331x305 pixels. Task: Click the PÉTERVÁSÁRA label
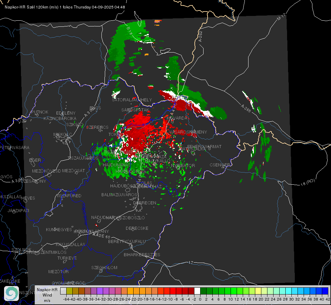point(15,147)
